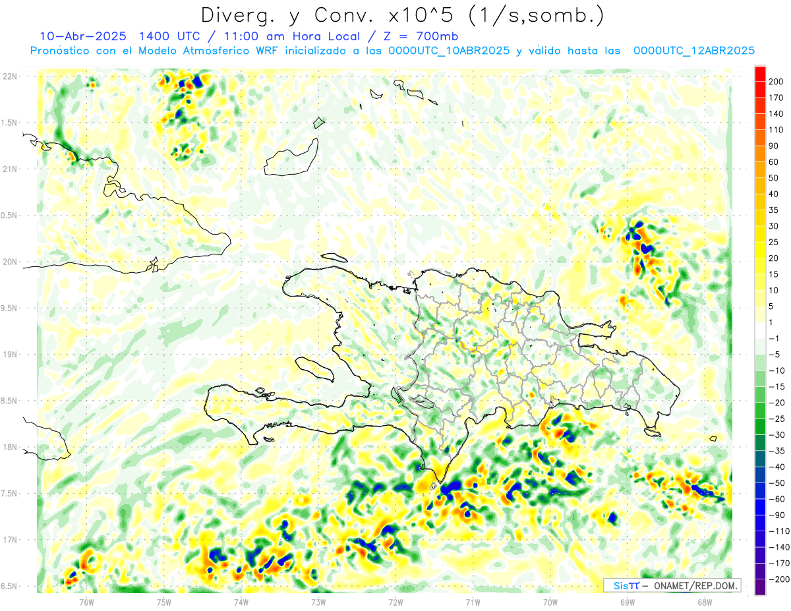This screenshot has width=791, height=611.
Task: Click the color bar label '90'
Action: tap(774, 146)
